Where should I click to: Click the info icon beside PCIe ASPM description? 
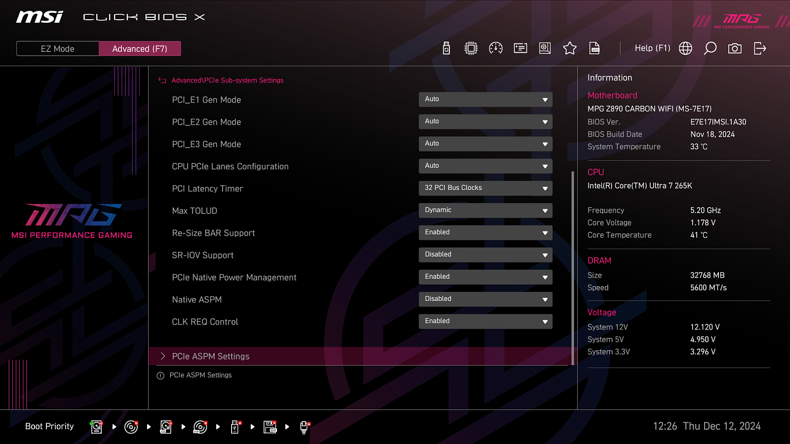pos(160,376)
